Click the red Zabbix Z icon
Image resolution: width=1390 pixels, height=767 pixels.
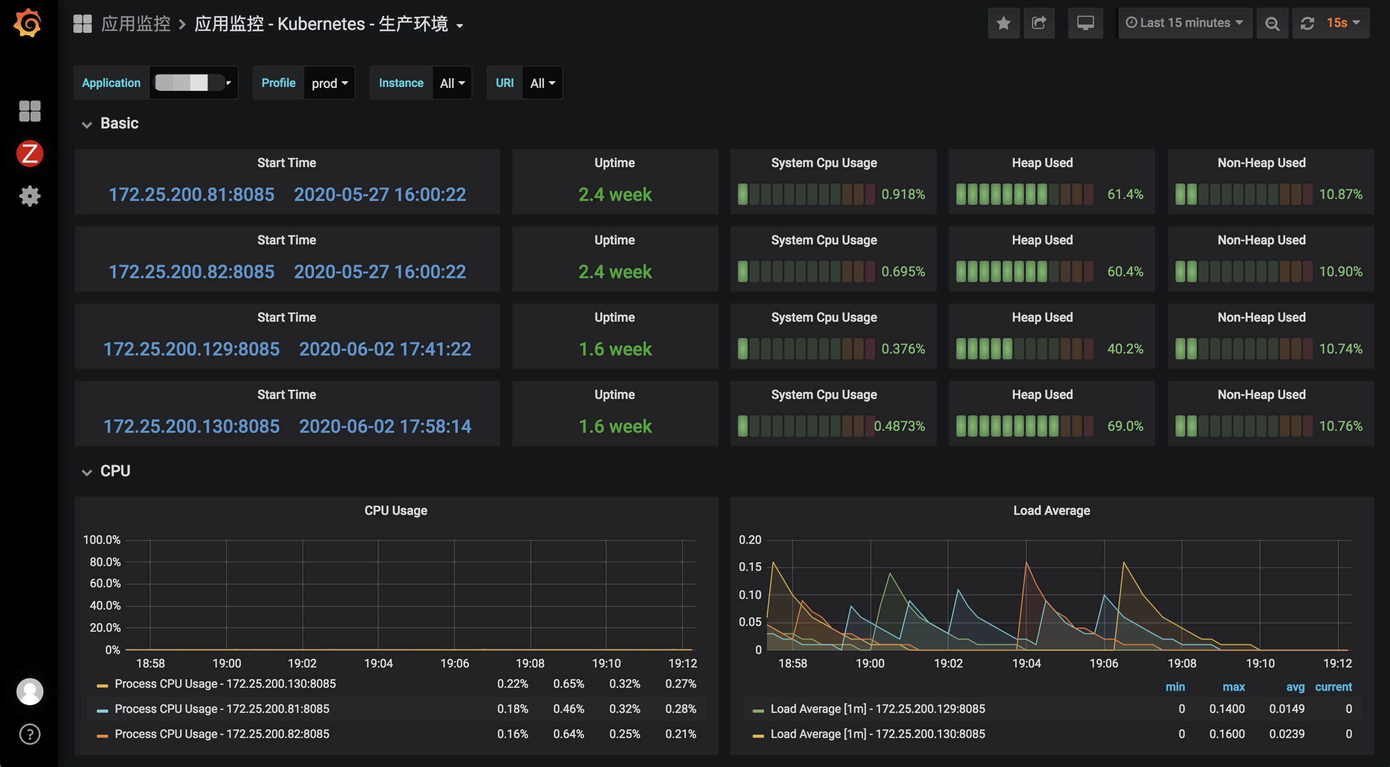[x=29, y=154]
